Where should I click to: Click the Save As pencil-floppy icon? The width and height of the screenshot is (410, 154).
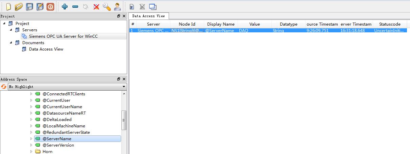[x=40, y=6]
